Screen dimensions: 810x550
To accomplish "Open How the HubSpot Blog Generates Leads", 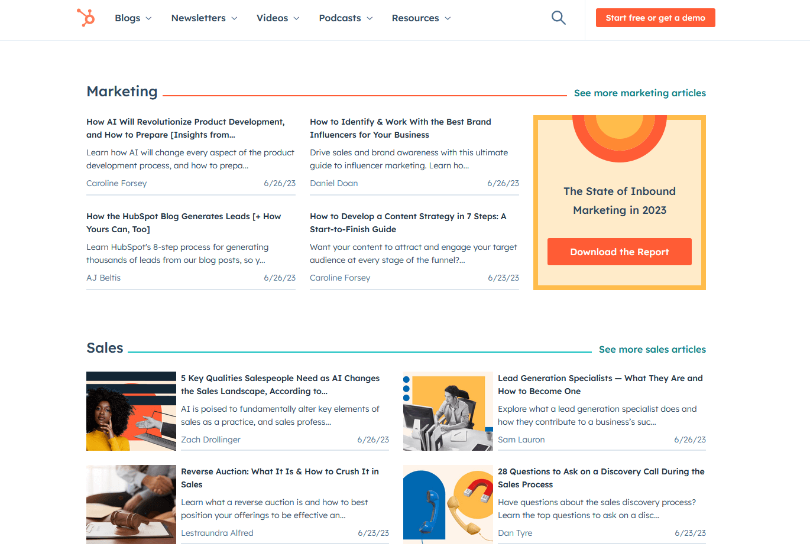I will point(184,223).
